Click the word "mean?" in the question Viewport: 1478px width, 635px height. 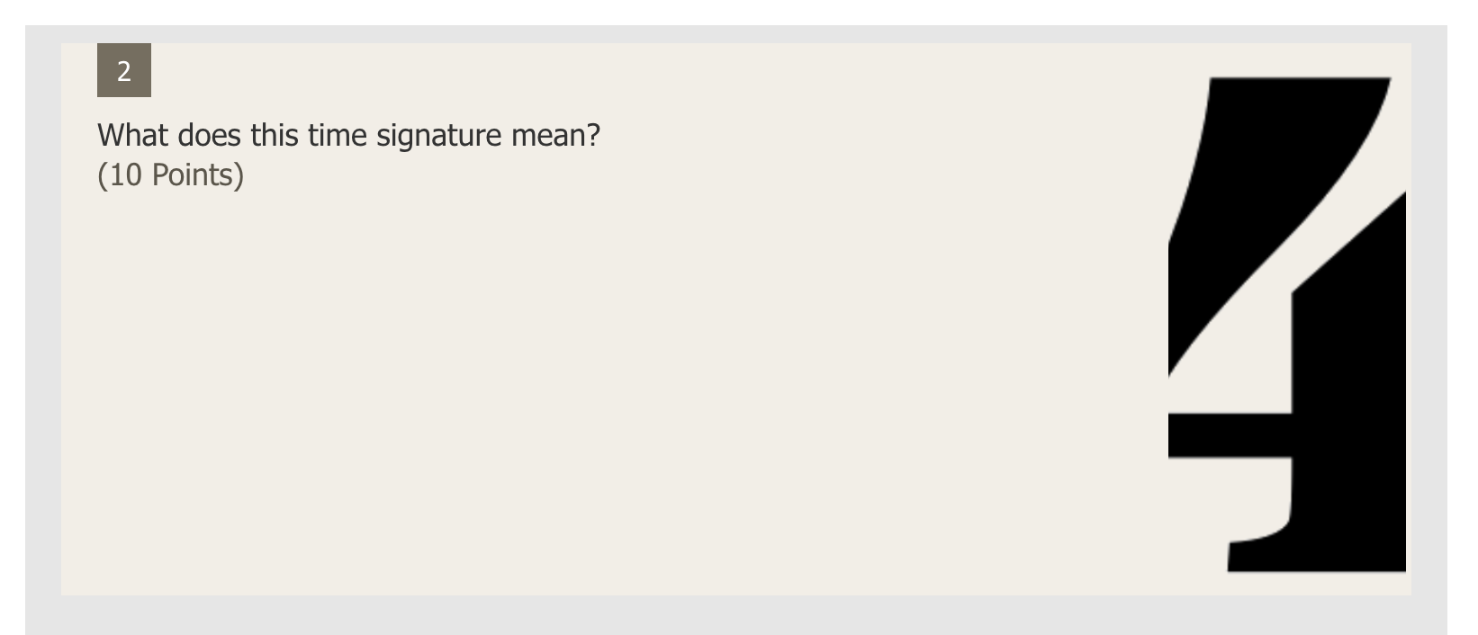coord(555,136)
